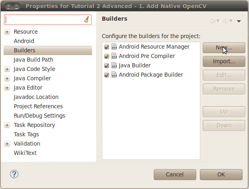Click the back navigation arrow icon

(x=212, y=21)
